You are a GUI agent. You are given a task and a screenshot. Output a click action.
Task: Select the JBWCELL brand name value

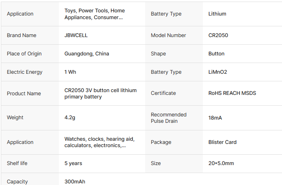[76, 35]
